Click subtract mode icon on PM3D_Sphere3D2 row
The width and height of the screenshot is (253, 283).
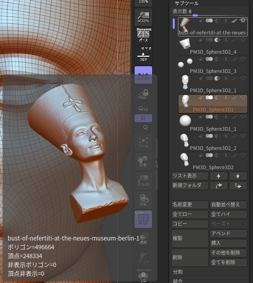pos(218,155)
